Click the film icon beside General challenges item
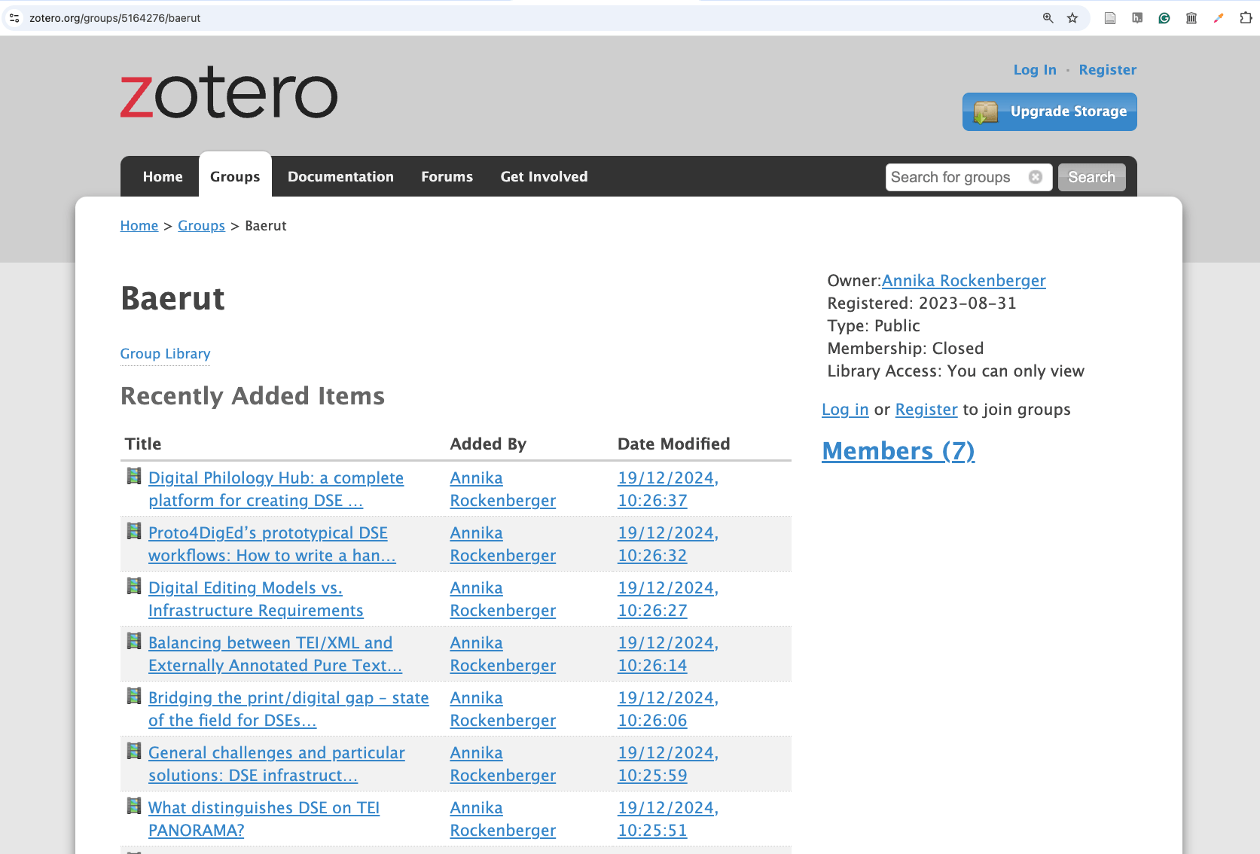This screenshot has height=854, width=1260. click(x=134, y=751)
